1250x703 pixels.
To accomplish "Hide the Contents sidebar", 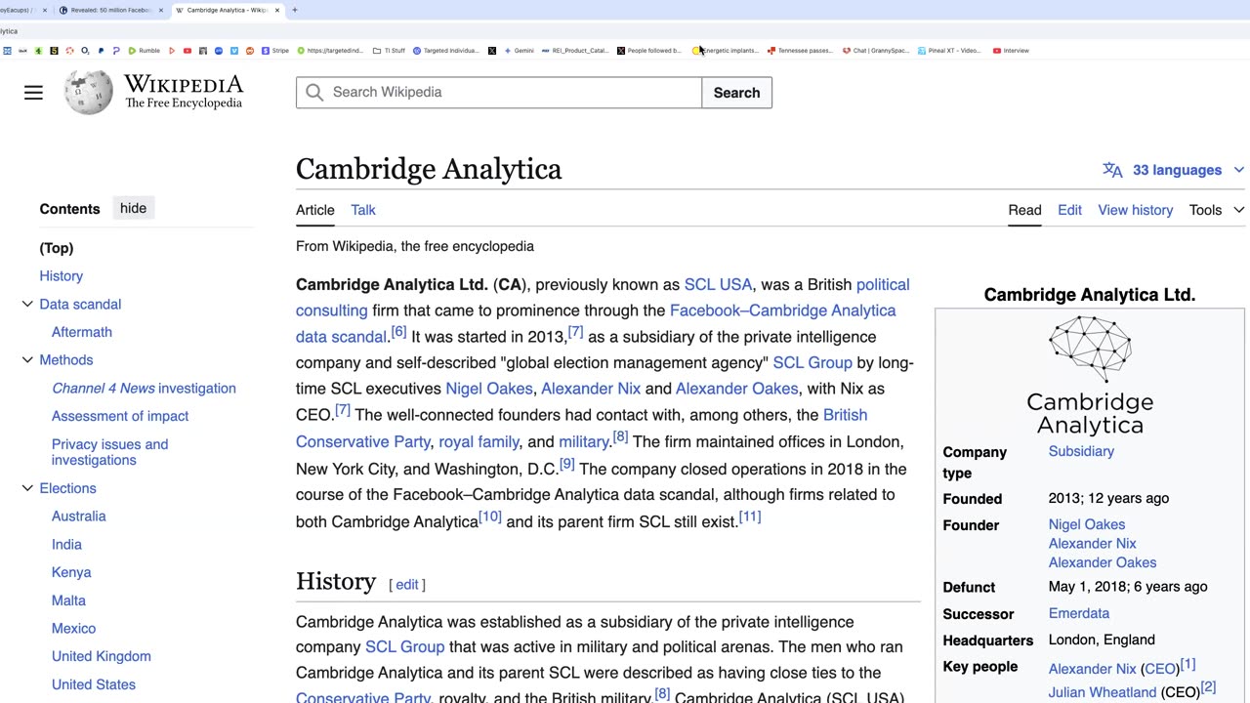I will pyautogui.click(x=133, y=208).
